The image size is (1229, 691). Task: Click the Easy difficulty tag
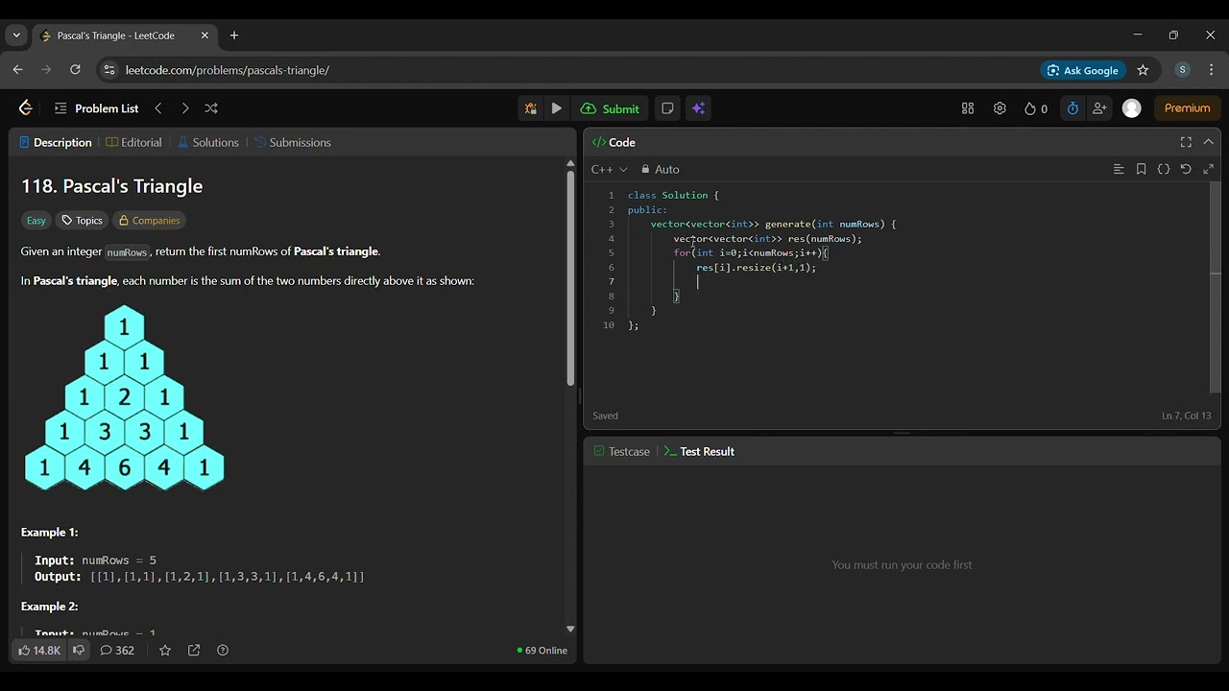(x=36, y=221)
